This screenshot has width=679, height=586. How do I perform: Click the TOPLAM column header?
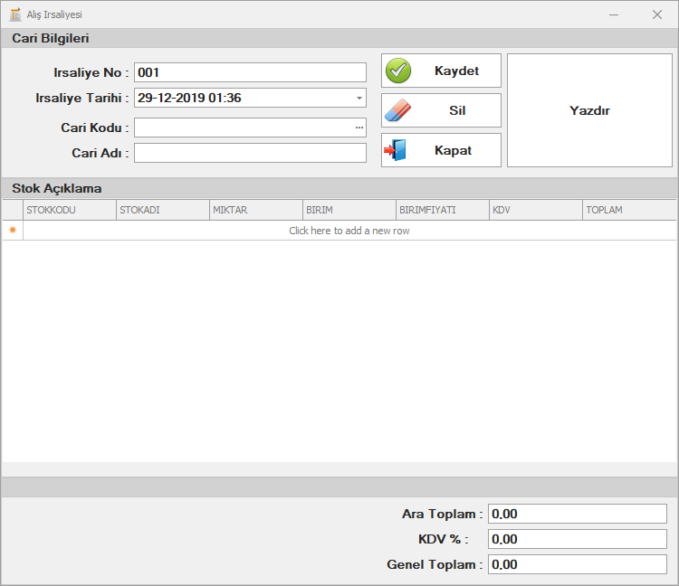click(x=629, y=210)
